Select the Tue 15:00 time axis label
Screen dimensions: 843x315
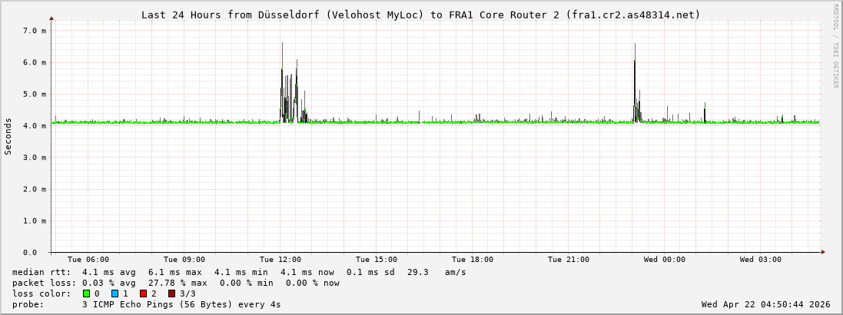(376, 260)
